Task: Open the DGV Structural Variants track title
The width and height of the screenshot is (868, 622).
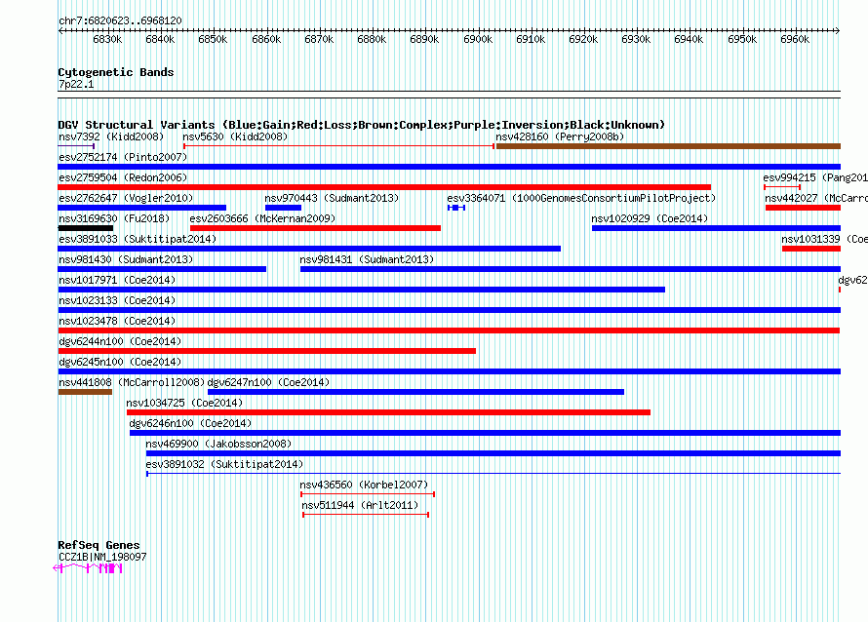Action: [361, 125]
